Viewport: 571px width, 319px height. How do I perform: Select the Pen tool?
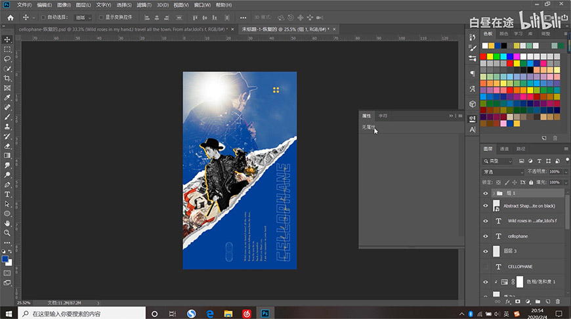pyautogui.click(x=7, y=184)
